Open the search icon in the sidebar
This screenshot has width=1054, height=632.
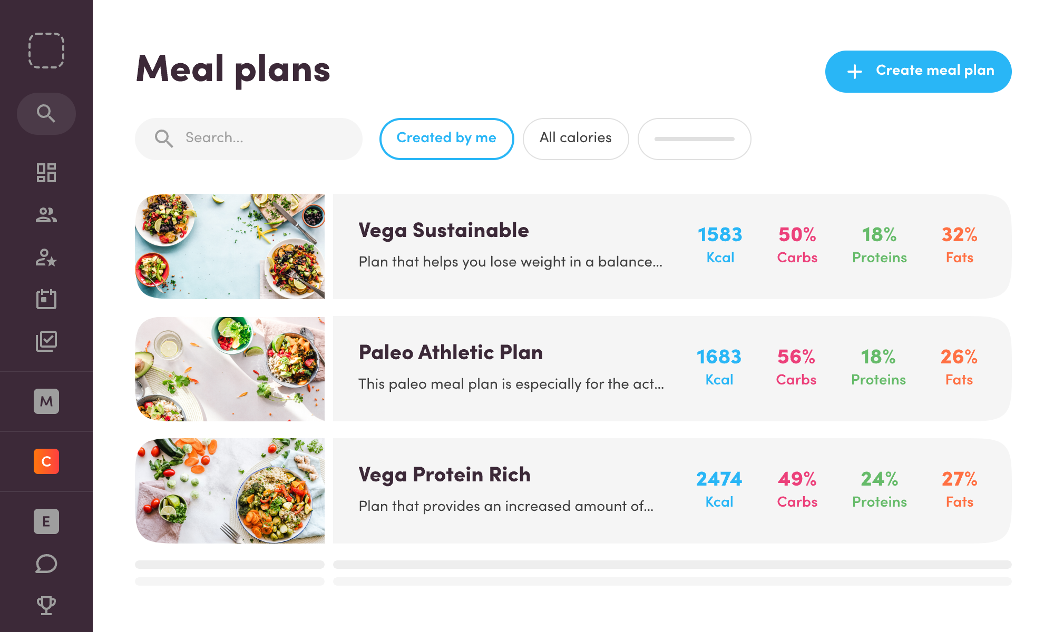pos(46,113)
